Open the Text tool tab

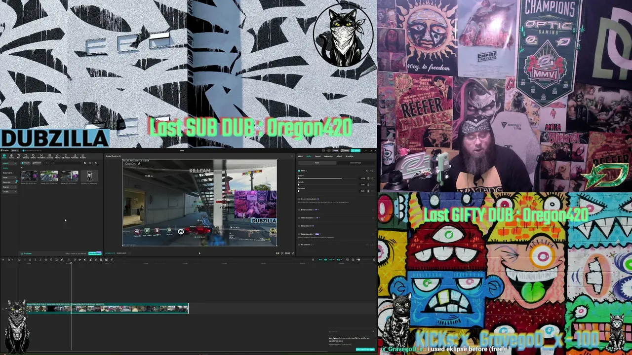19,156
